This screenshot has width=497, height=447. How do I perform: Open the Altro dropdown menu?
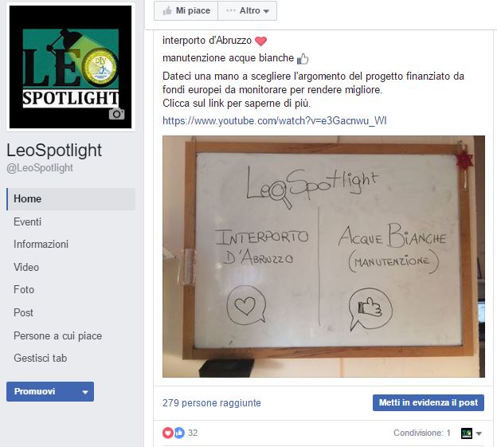click(x=247, y=11)
